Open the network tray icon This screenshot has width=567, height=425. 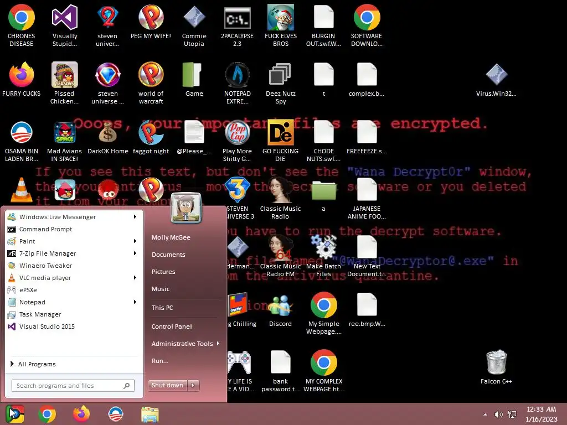point(512,414)
